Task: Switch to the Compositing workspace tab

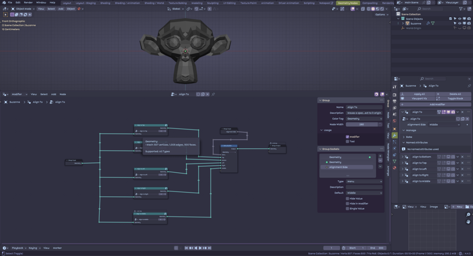Action: 369,3
